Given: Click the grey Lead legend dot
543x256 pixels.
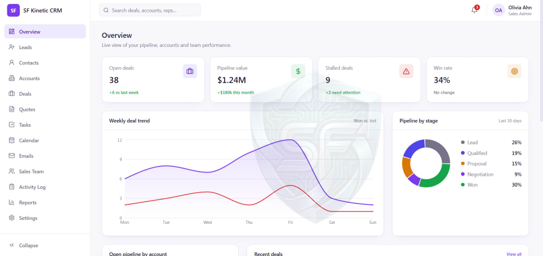Looking at the screenshot, I should pos(463,143).
